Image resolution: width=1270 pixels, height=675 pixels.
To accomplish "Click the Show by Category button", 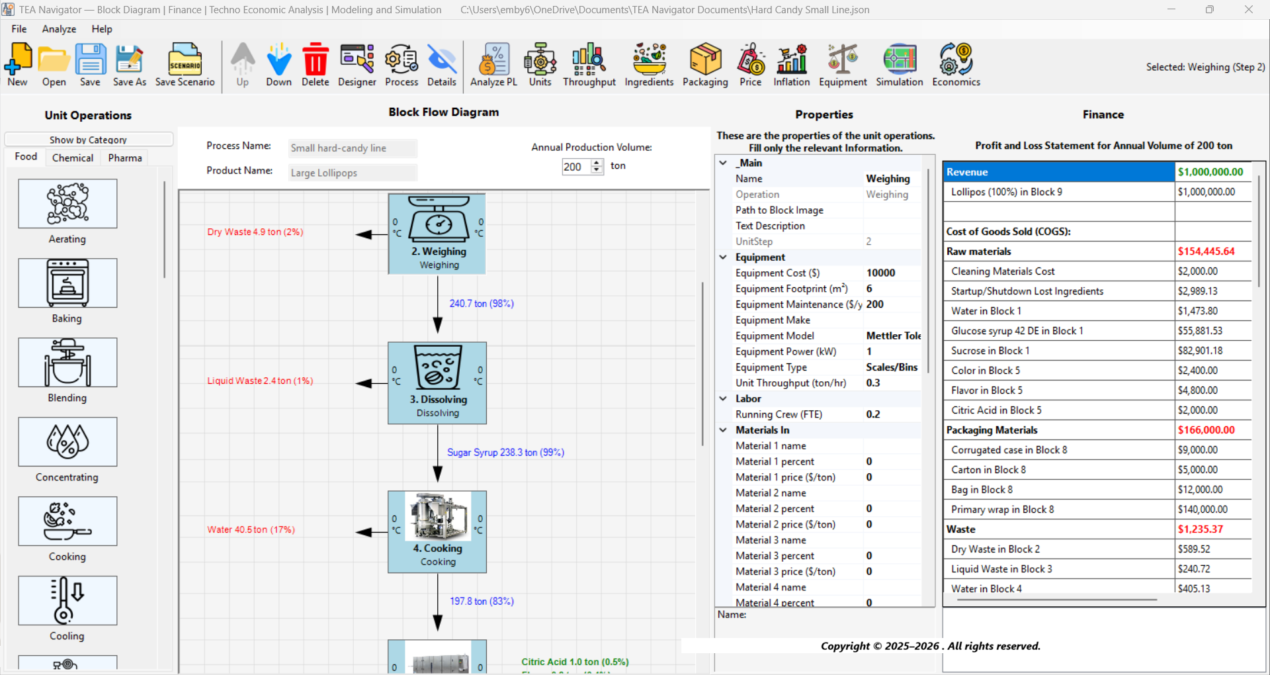I will coord(88,140).
